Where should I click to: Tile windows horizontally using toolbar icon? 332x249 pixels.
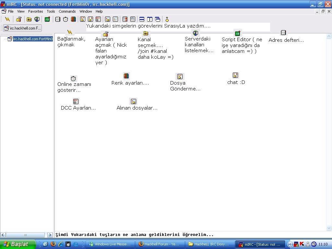(x=142, y=19)
